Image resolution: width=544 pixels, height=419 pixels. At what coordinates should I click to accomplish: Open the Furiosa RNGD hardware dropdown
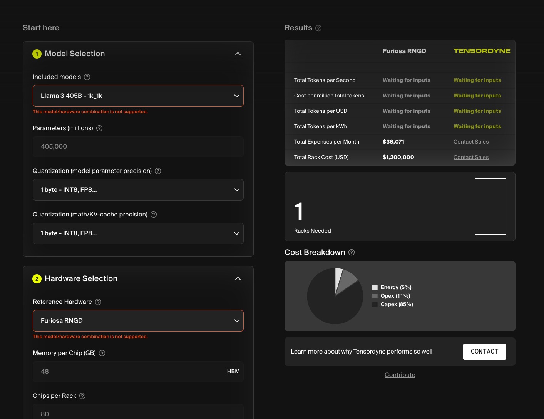[138, 321]
